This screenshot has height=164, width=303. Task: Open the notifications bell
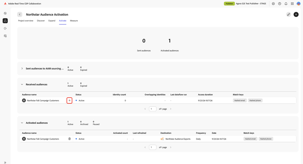tap(286, 4)
